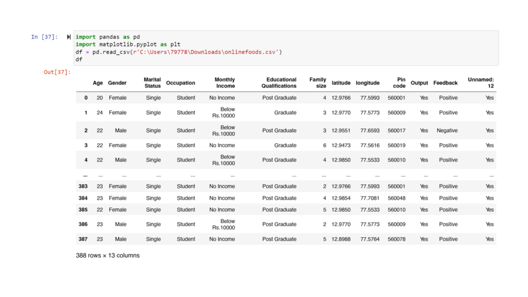The image size is (528, 297).
Task: Click the Marital Status column header
Action: click(152, 83)
